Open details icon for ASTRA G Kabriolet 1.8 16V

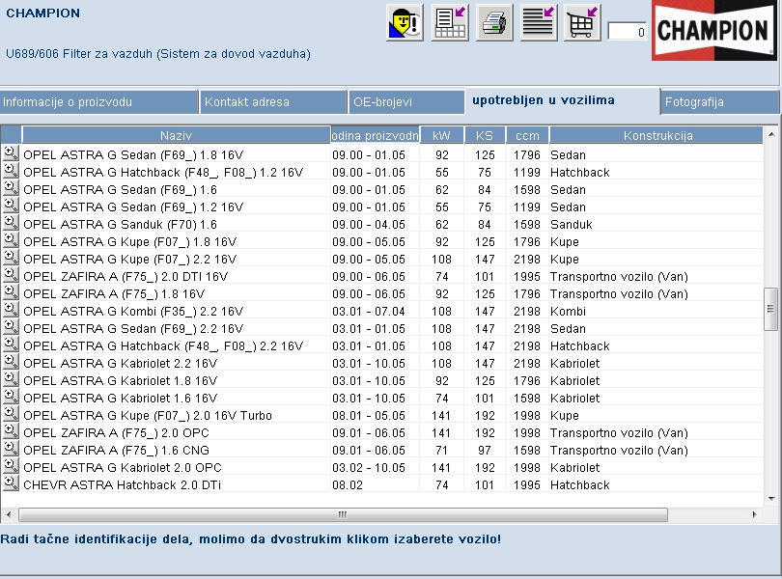11,379
